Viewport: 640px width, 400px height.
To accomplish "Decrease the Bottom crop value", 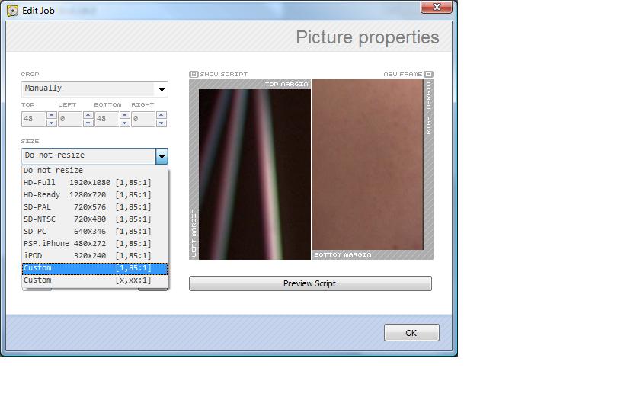I will [125, 123].
